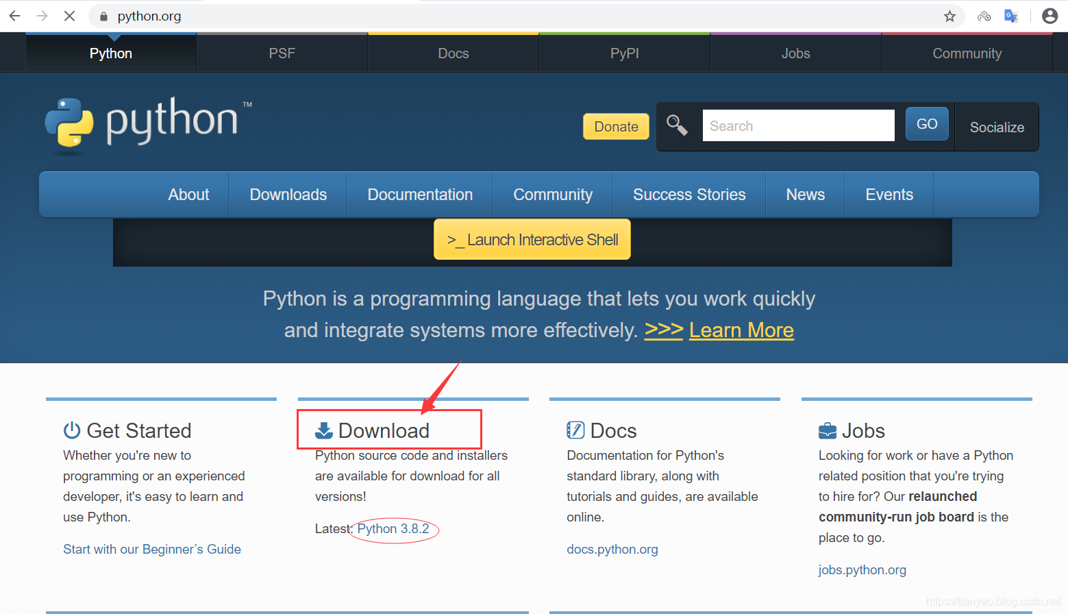Open the Download heading link
This screenshot has height=614, width=1068.
(384, 430)
